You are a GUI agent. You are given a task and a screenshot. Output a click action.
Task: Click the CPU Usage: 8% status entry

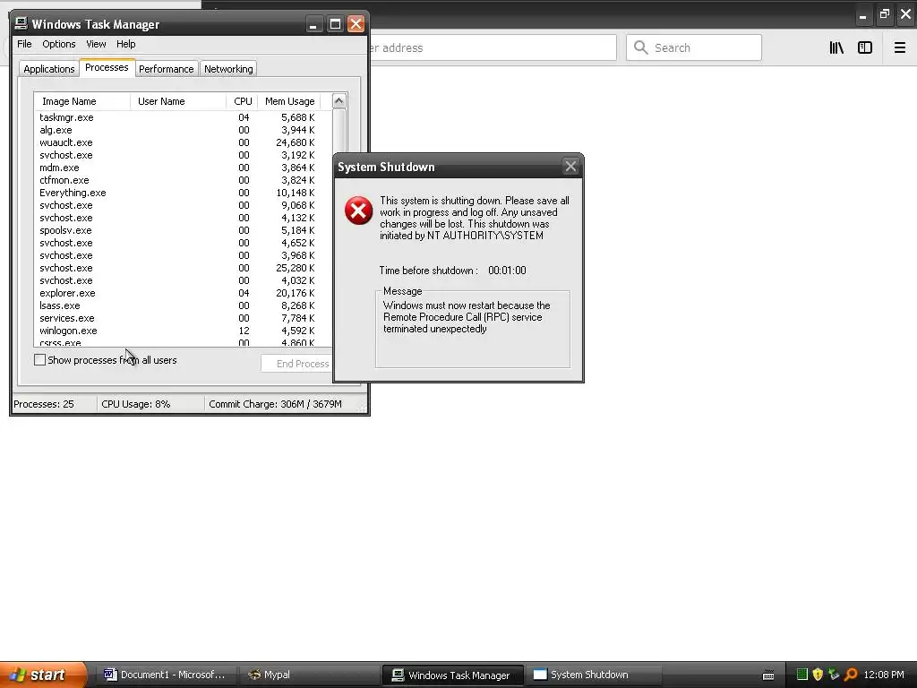[150, 404]
